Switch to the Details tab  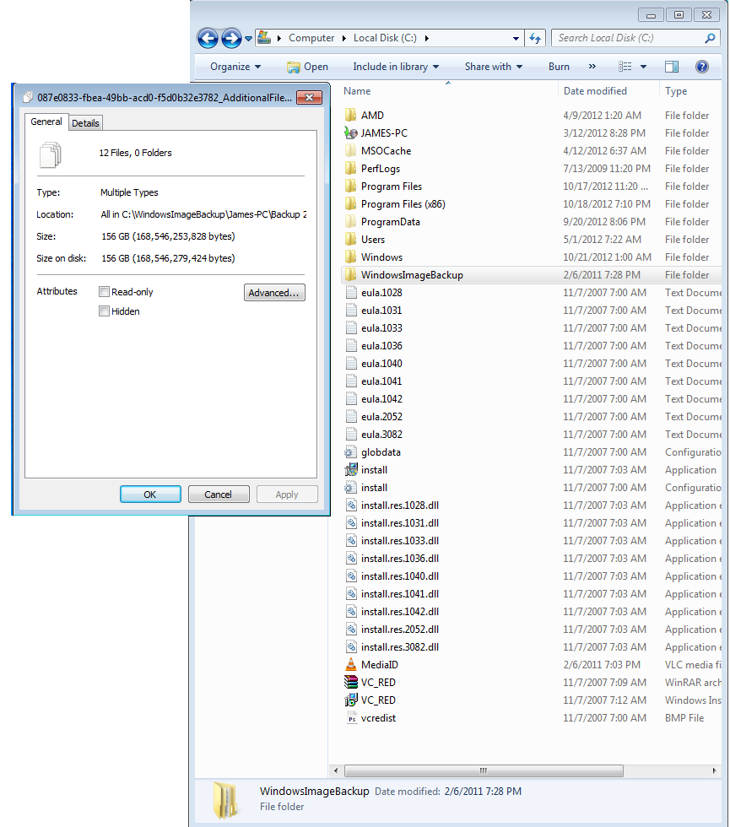coord(85,123)
